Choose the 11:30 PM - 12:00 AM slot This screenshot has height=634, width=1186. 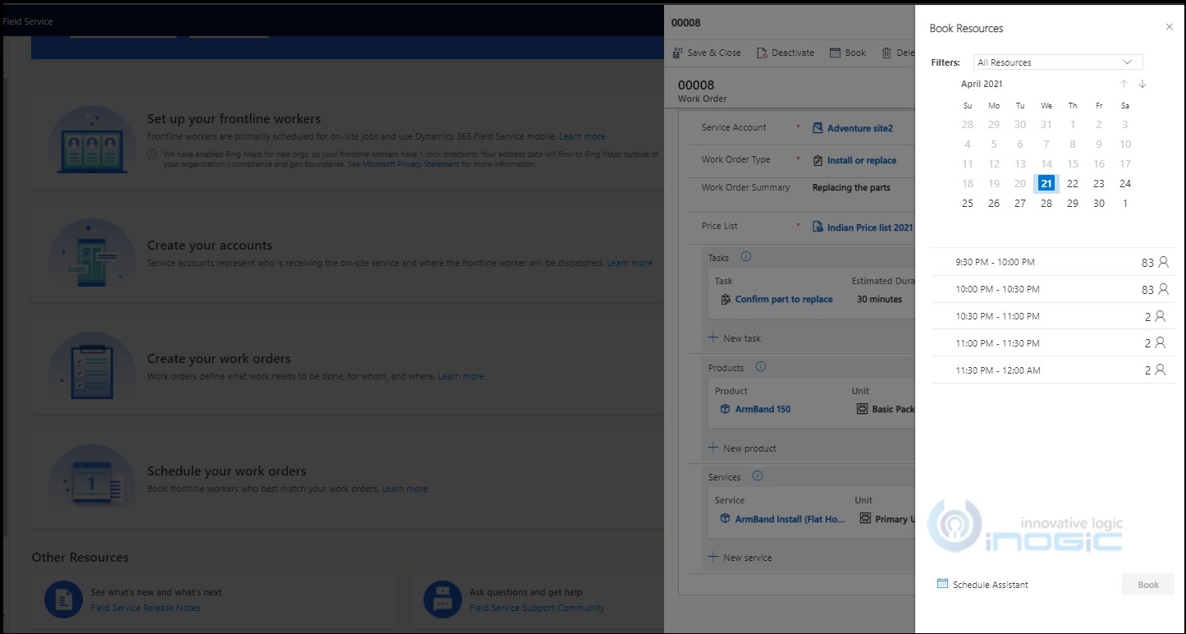pos(1053,370)
